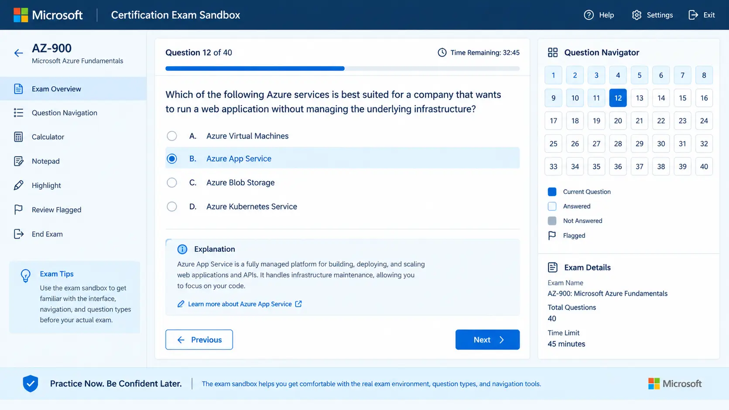Screen dimensions: 729x410
Task: Go to the Previous question
Action: (x=199, y=339)
